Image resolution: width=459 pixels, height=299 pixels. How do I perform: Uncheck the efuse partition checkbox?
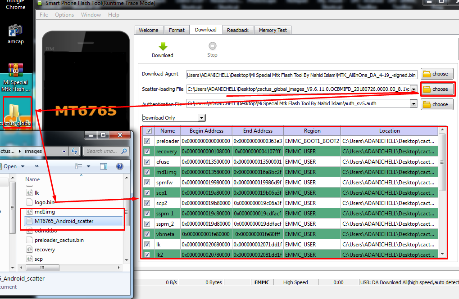(147, 161)
